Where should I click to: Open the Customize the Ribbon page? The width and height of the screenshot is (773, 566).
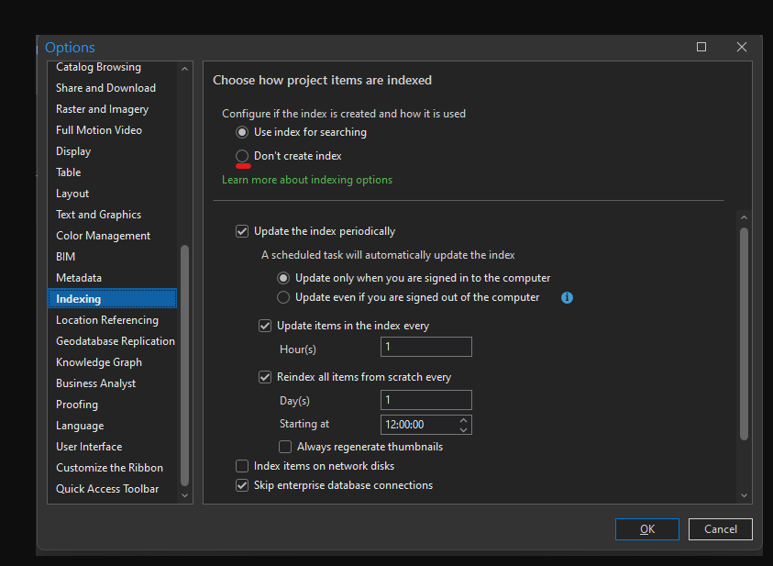(x=109, y=467)
